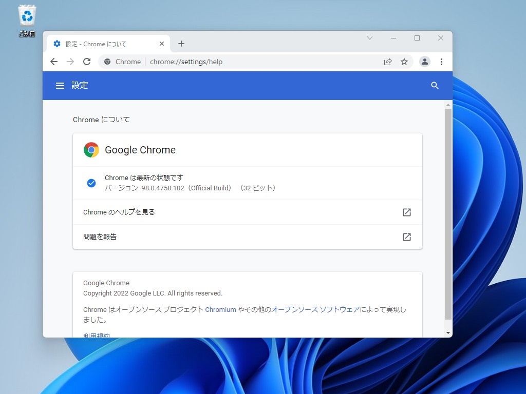
Task: Open a new tab with the plus button
Action: coord(181,44)
